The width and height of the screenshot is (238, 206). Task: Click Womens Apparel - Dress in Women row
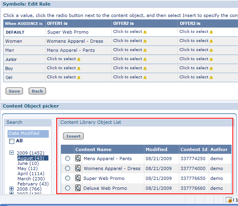point(75,41)
